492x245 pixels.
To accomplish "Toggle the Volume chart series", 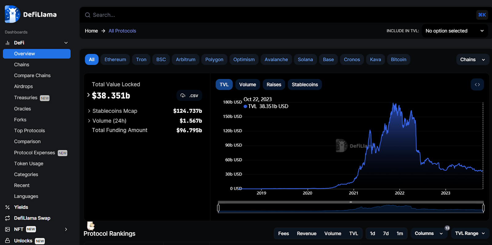I will 248,85.
